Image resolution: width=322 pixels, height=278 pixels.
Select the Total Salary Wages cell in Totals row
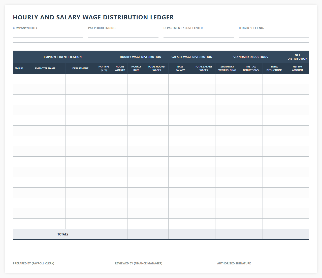pos(204,234)
